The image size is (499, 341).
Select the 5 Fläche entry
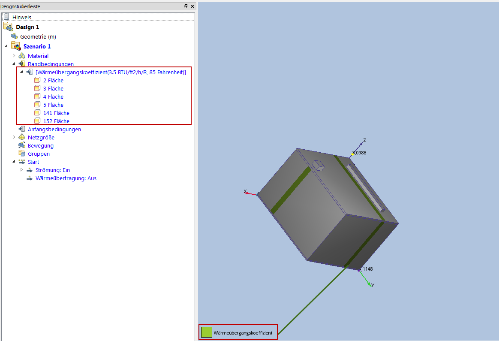coord(53,105)
